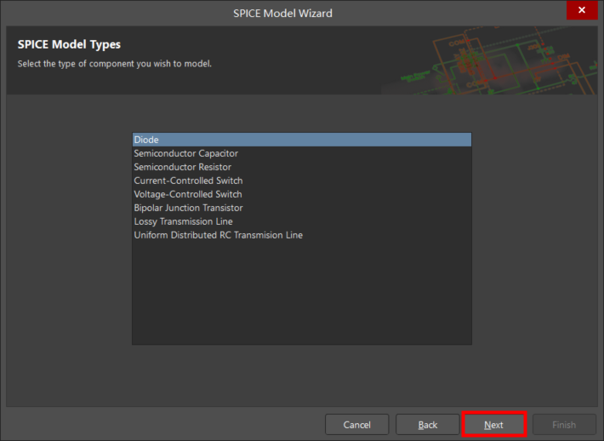The width and height of the screenshot is (604, 441).
Task: Select Lossy Transmission Line entry
Action: pos(183,221)
